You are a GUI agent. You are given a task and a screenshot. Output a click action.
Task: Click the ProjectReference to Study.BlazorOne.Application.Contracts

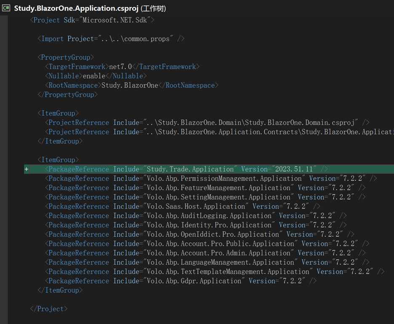(x=219, y=132)
